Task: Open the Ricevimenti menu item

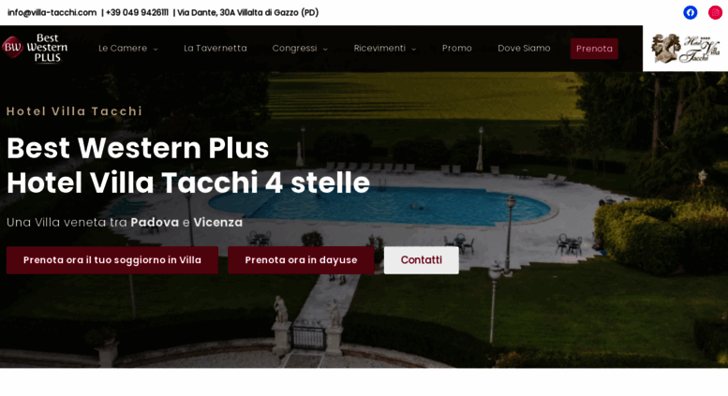Action: click(x=379, y=49)
